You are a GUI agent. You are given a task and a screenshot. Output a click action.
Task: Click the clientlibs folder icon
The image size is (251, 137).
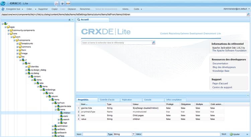pos(29,67)
